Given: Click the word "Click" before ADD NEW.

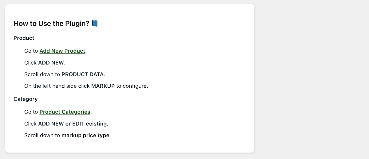Looking at the screenshot, I should 30,63.
